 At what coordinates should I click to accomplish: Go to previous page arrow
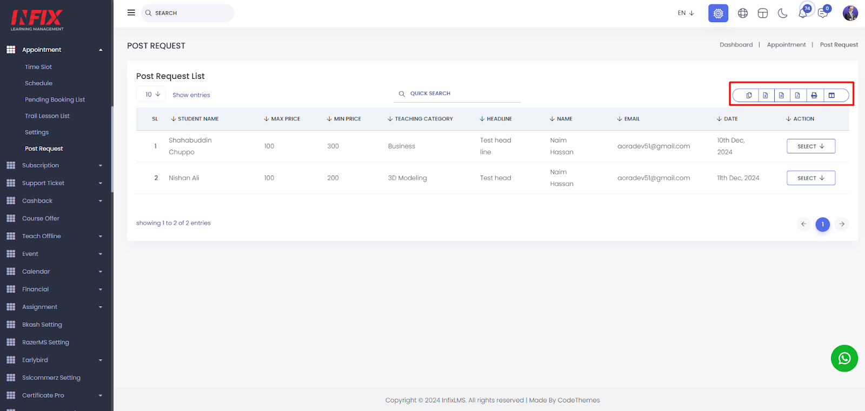804,224
